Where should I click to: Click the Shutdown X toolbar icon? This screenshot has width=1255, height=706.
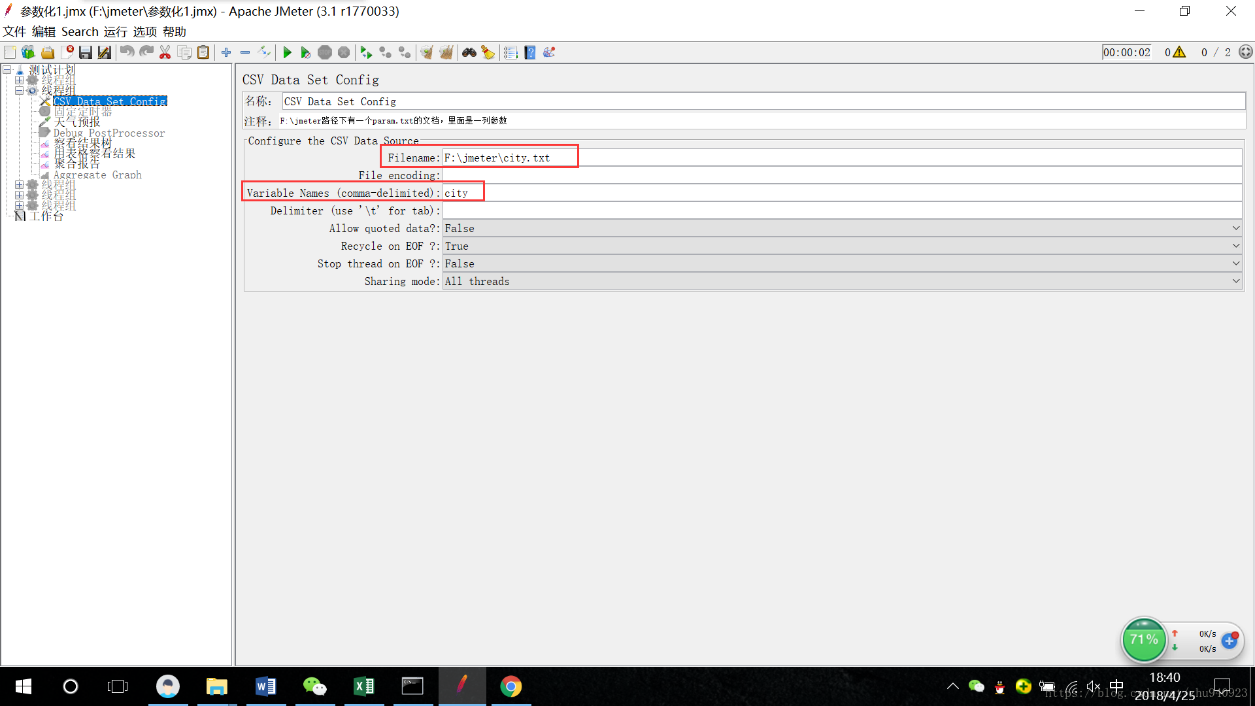pos(344,52)
